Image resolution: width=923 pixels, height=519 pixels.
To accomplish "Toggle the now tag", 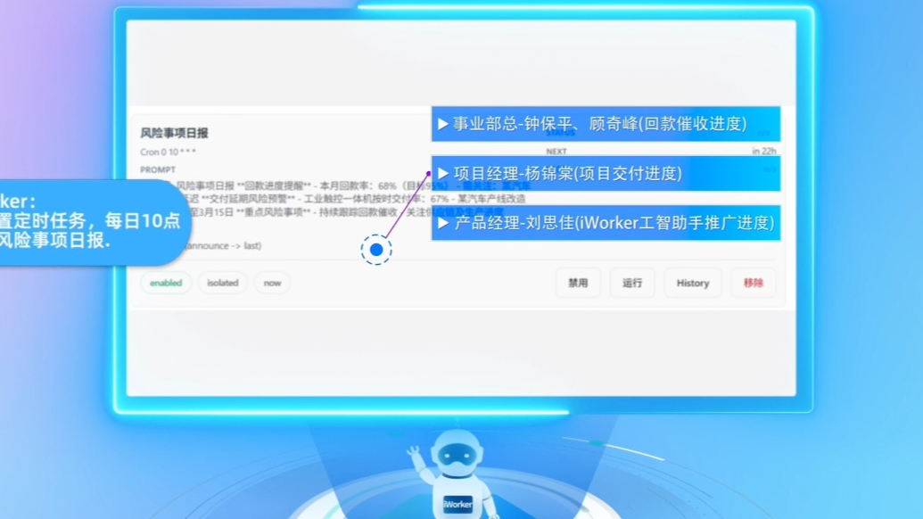I will 272,283.
